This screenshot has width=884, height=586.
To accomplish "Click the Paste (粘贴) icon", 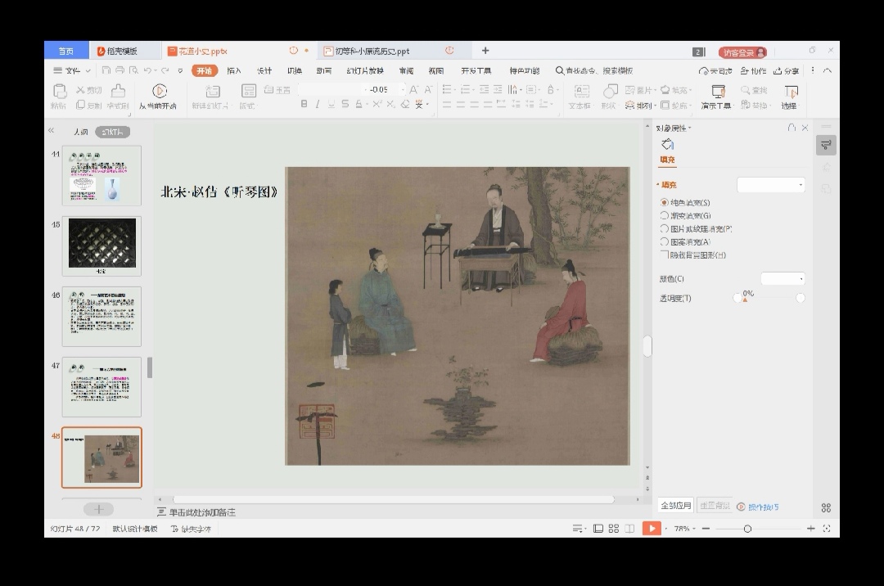I will (x=59, y=92).
